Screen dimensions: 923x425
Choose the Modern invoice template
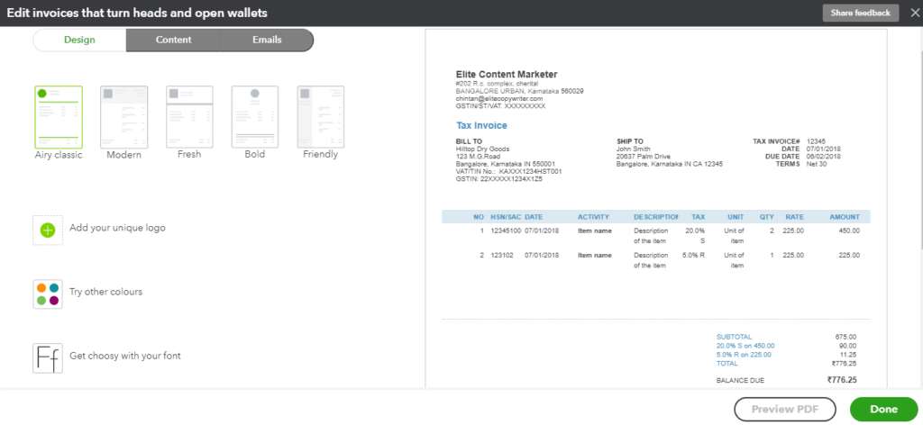point(123,116)
